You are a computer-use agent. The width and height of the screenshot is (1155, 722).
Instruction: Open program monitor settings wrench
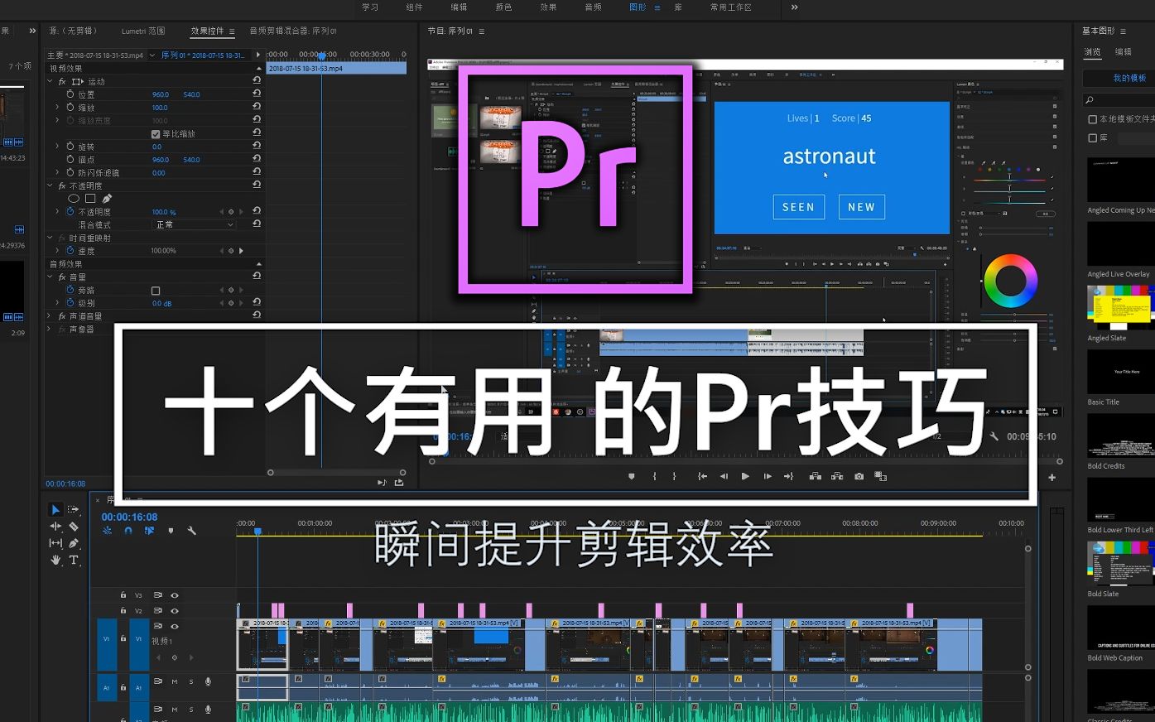pyautogui.click(x=994, y=436)
